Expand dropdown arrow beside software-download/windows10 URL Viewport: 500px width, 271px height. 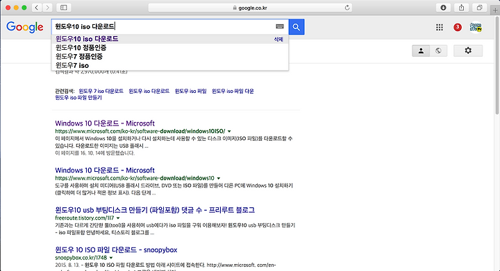click(219, 178)
